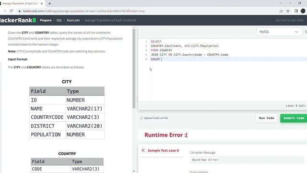
Task: Open the Prepare breadcrumb
Action: [x=46, y=20]
